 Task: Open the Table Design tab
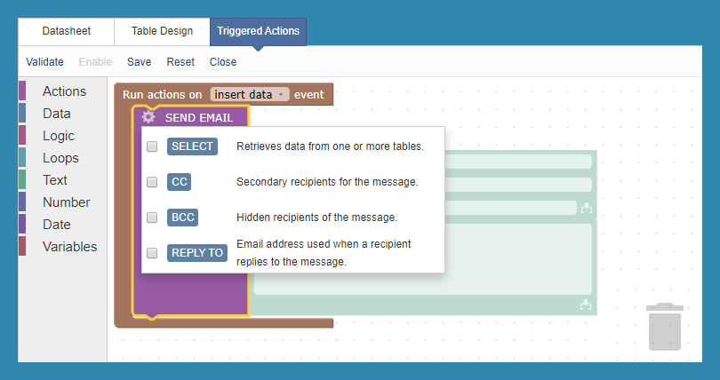[162, 31]
